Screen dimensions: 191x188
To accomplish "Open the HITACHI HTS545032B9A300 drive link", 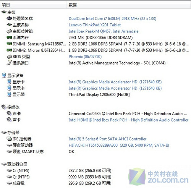I will click(x=119, y=145).
